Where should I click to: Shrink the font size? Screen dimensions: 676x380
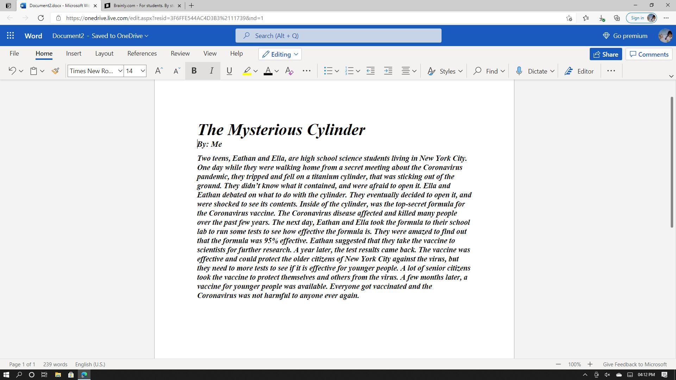177,71
